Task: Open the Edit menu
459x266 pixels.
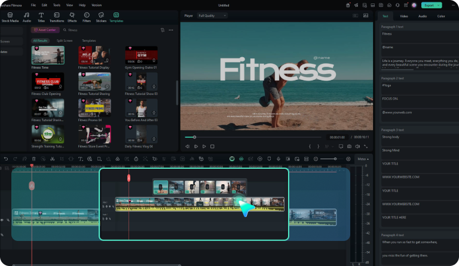Action: 44,5
